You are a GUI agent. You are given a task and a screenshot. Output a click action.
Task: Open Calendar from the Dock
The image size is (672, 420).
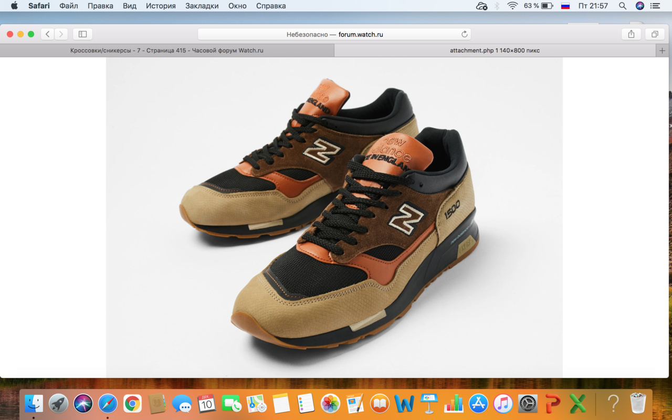coord(206,404)
